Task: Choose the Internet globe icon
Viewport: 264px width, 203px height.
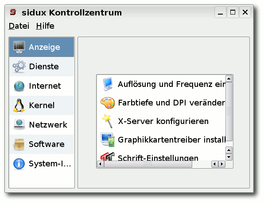Action: (19, 86)
